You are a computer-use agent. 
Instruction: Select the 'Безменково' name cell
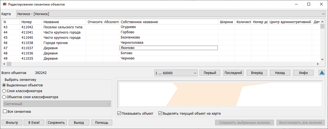pos(169,38)
